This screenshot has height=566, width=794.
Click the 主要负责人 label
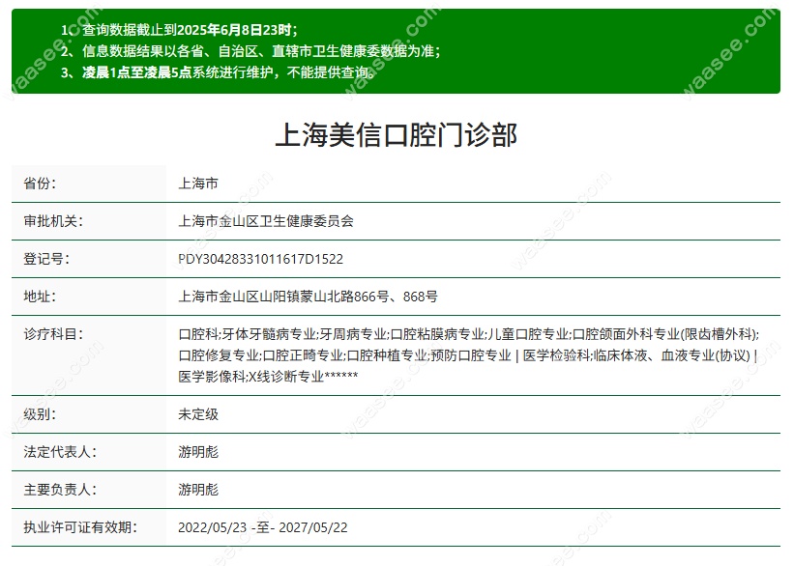60,490
